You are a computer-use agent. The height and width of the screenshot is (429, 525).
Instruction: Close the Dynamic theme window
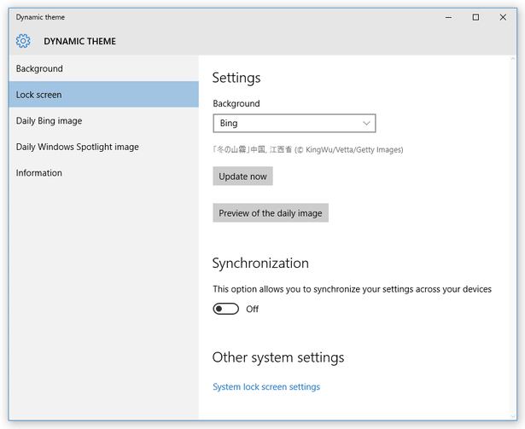(x=503, y=17)
